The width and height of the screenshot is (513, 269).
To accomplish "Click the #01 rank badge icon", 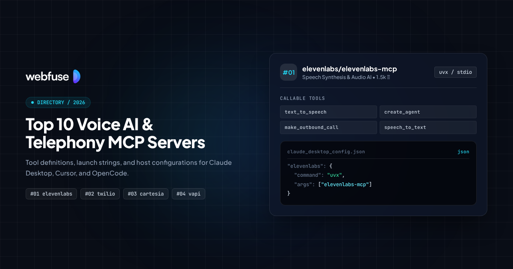I will 289,72.
